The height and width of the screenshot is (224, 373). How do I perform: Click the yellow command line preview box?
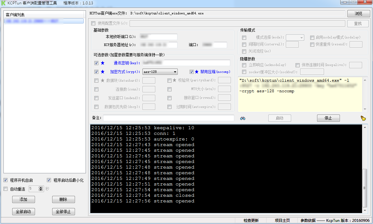pos(300,94)
